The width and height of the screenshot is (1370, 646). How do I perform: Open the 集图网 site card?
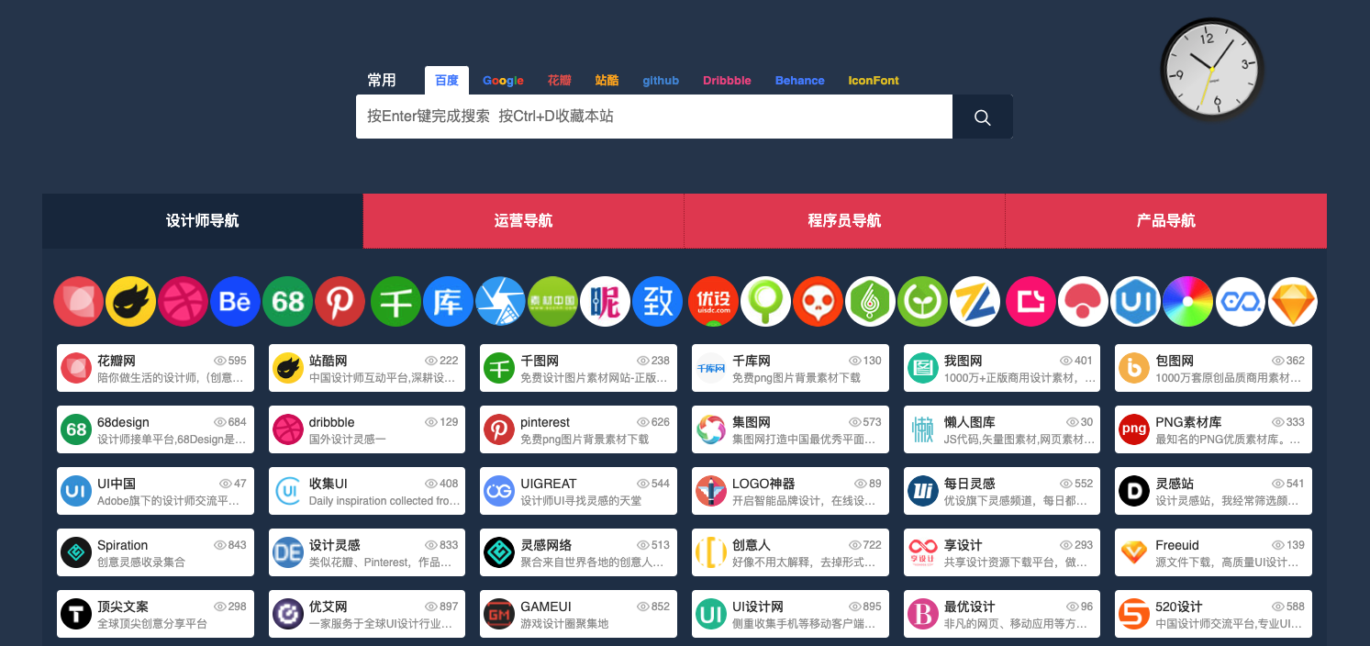pos(790,429)
